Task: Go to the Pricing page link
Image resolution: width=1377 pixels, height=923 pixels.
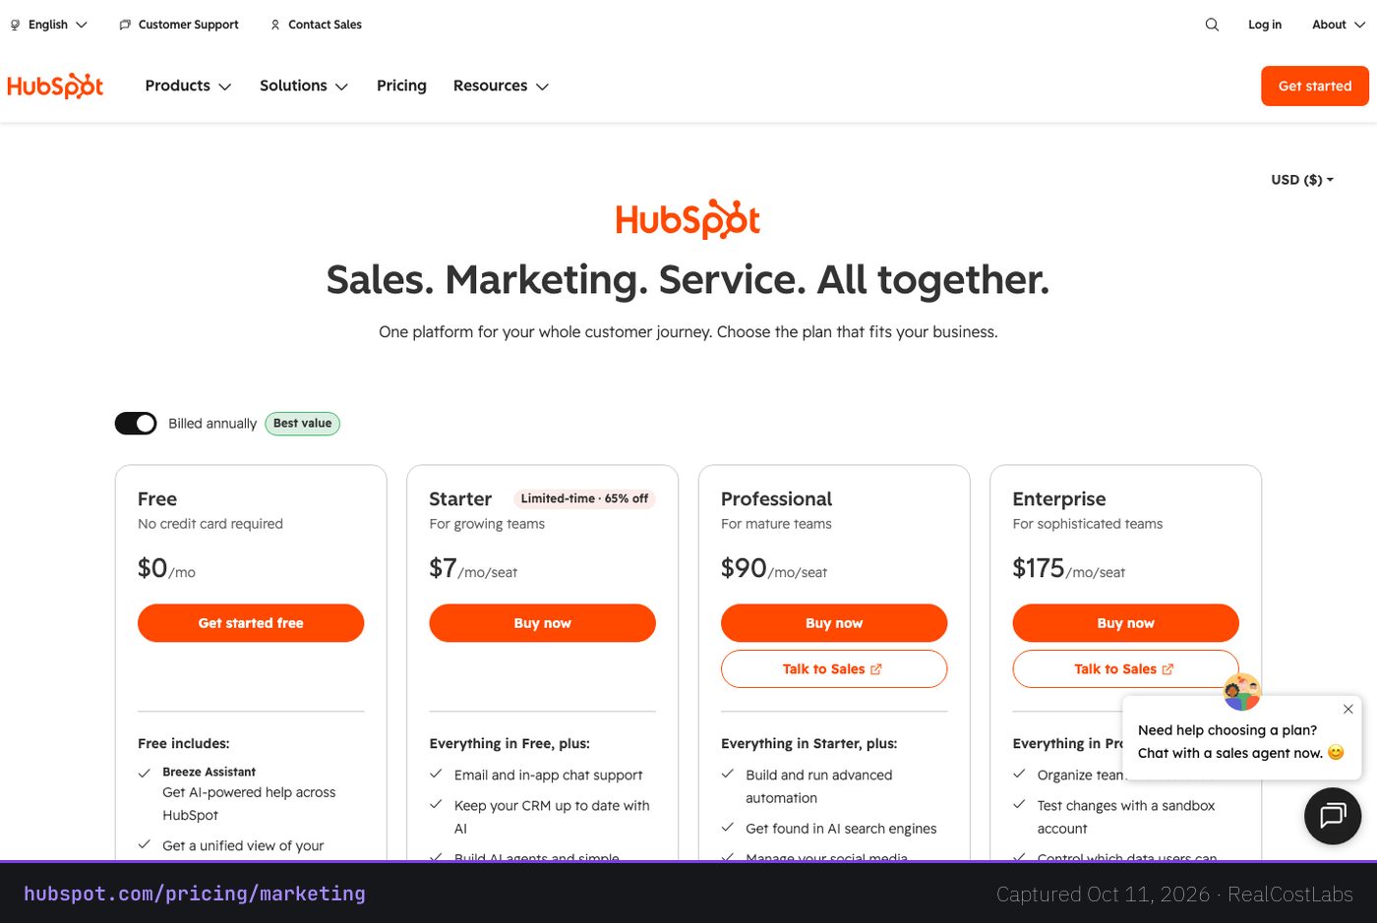Action: (x=401, y=86)
